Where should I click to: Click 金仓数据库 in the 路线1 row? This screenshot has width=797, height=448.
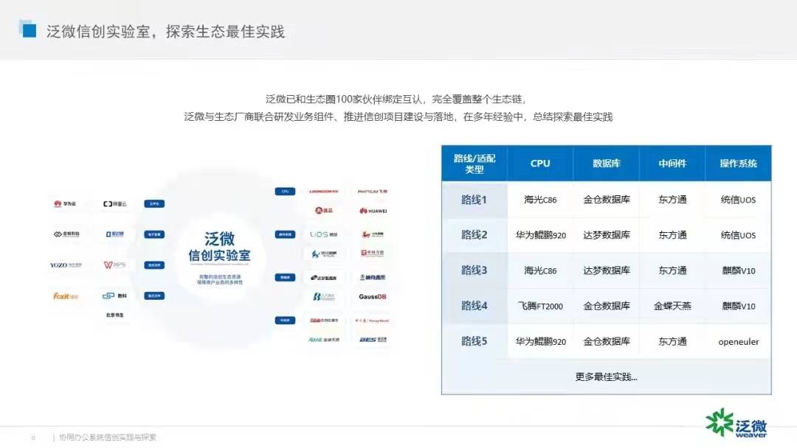tap(607, 200)
